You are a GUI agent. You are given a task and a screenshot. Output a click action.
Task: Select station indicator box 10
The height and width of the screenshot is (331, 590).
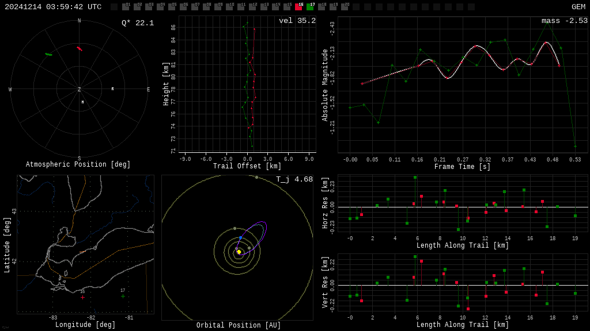tap(229, 7)
